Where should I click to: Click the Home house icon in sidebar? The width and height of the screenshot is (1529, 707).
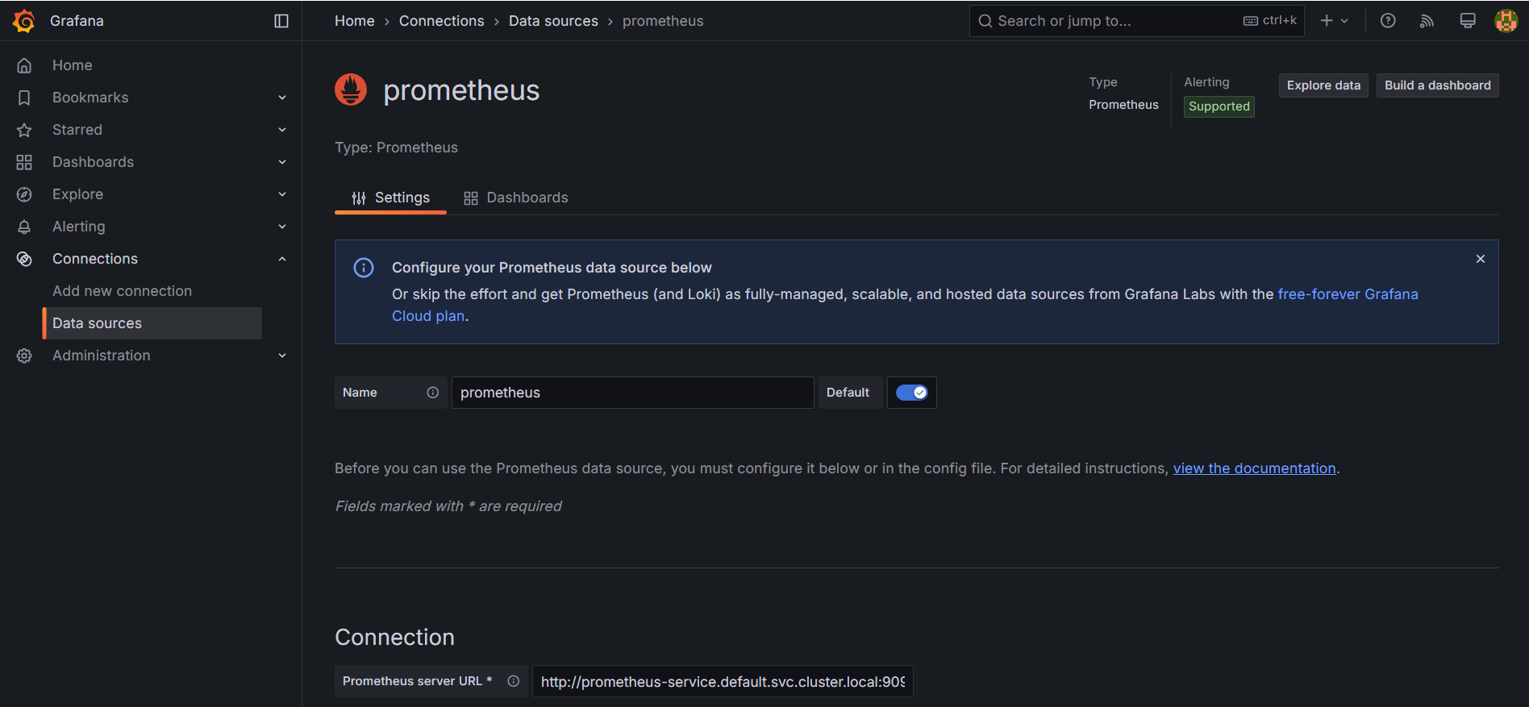click(x=24, y=65)
